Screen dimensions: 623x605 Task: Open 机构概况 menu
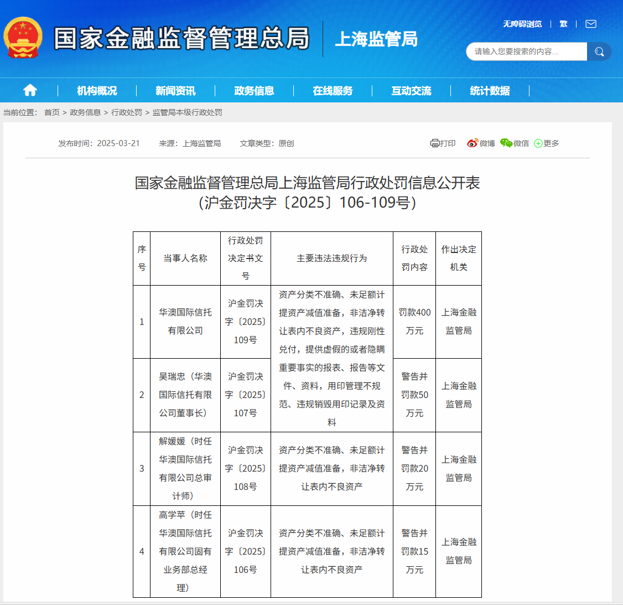tap(97, 91)
